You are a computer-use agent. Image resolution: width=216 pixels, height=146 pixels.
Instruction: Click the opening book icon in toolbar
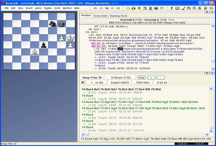(177, 8)
